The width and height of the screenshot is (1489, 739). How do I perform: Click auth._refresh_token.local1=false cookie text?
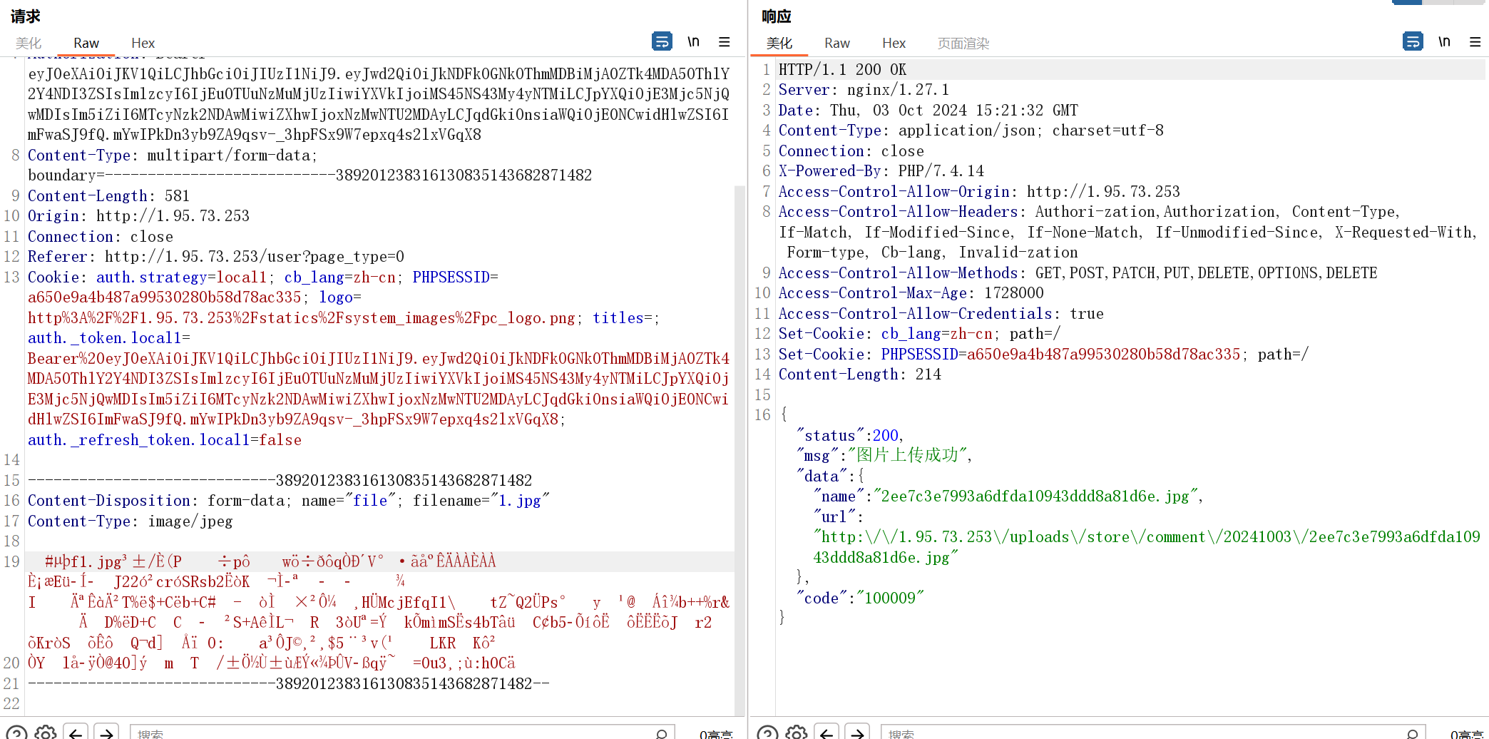pyautogui.click(x=165, y=439)
